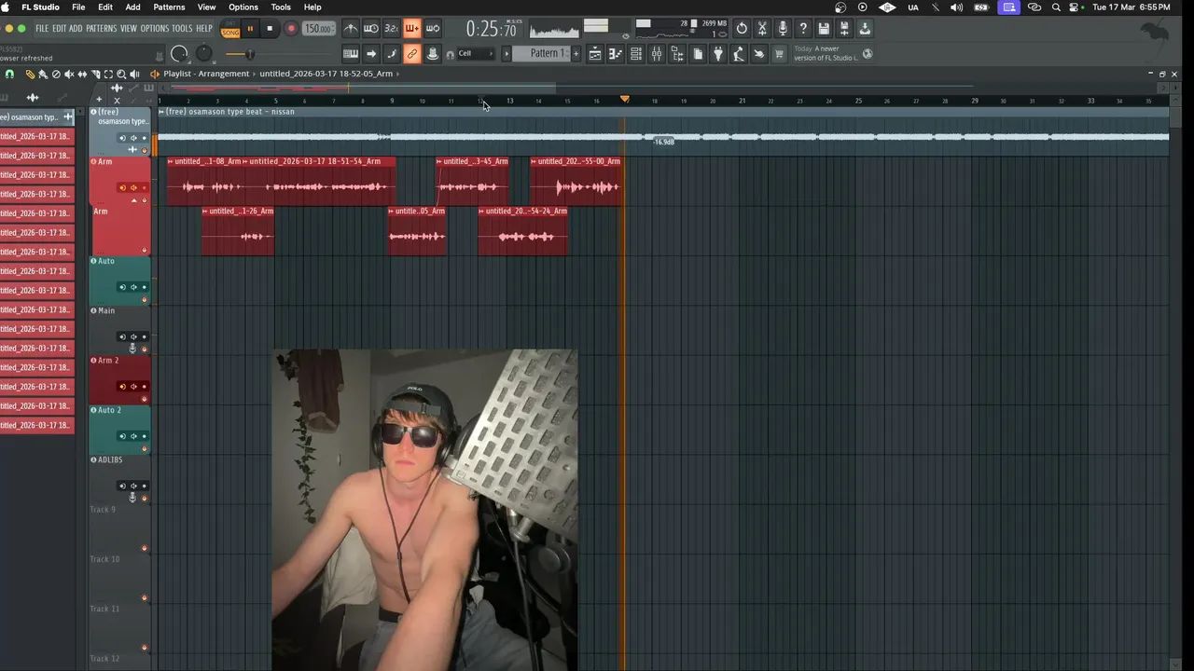Click the one-click recording microphone icon
The image size is (1194, 671).
tap(783, 29)
